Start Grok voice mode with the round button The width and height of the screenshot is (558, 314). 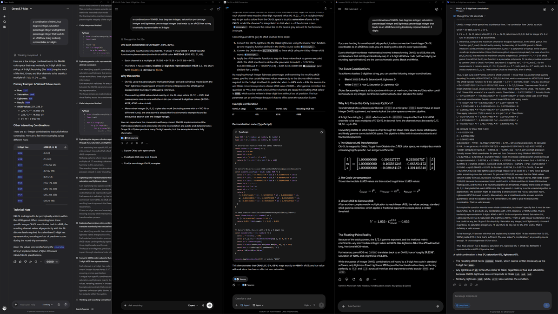[210, 305]
